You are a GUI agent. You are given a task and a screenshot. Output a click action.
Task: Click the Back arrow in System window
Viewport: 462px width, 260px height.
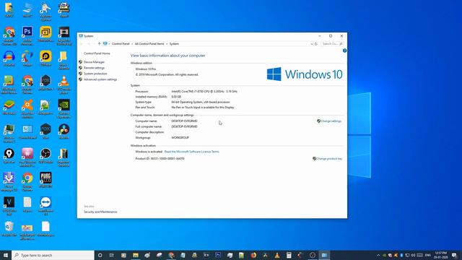pos(82,44)
